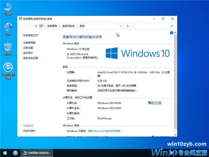209x157 pixels.
Task: Close the system window
Action: point(172,19)
